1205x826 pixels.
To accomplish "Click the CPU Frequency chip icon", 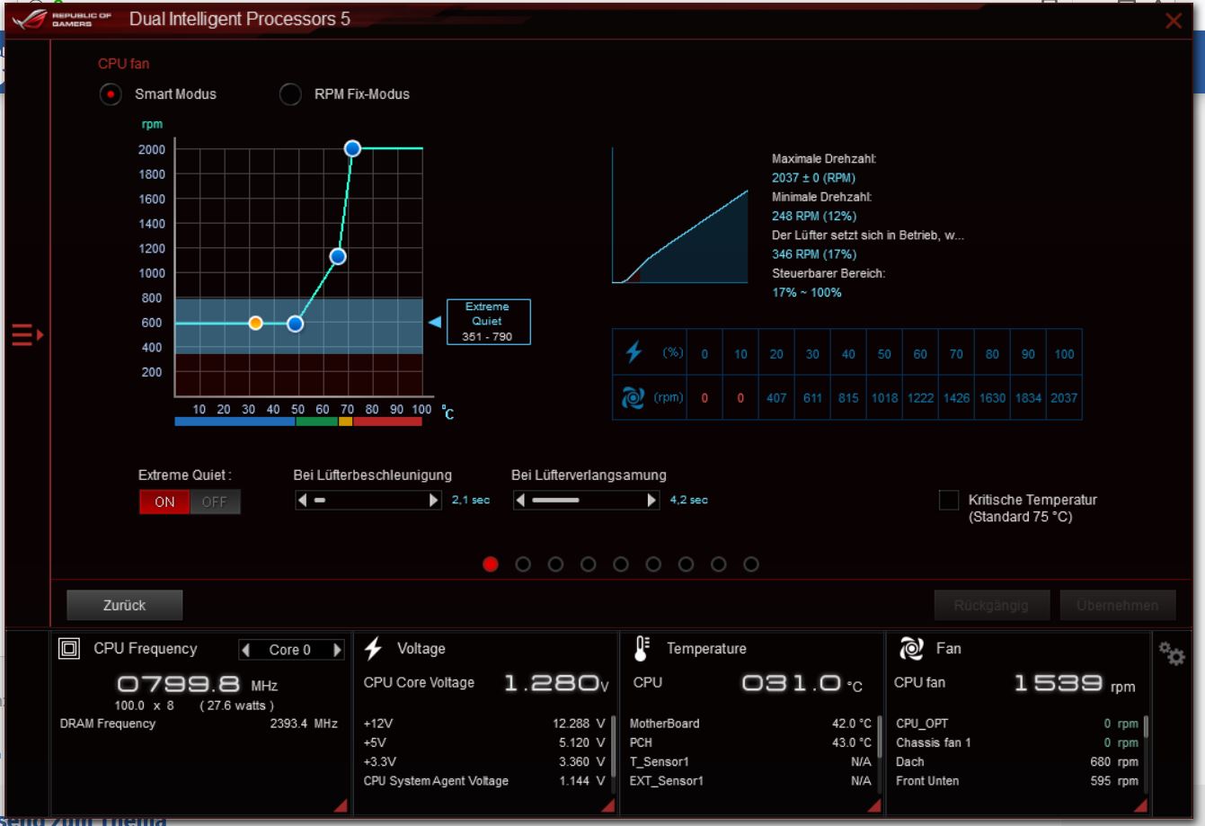I will pos(69,649).
